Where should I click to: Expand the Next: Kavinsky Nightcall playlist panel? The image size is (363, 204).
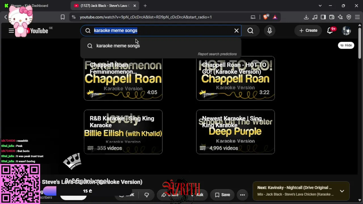(x=342, y=191)
